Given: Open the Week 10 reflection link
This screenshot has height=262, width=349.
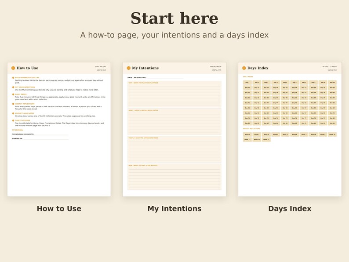Looking at the screenshot, I should point(332,135).
